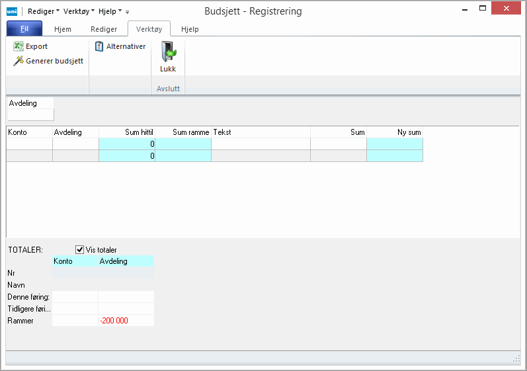
Task: Click the Avdeling filter input field
Action: (x=30, y=115)
